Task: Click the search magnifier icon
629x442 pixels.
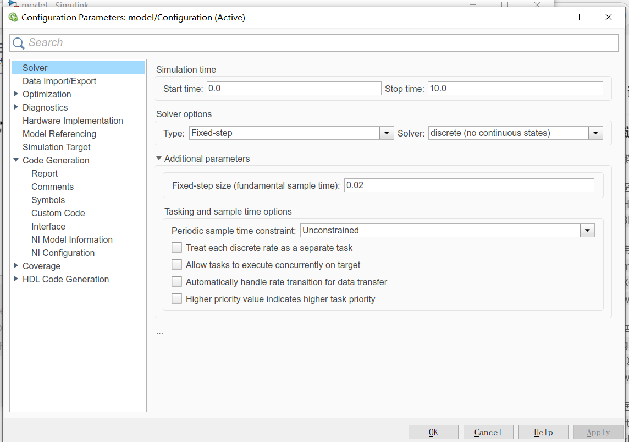Action: pyautogui.click(x=19, y=43)
